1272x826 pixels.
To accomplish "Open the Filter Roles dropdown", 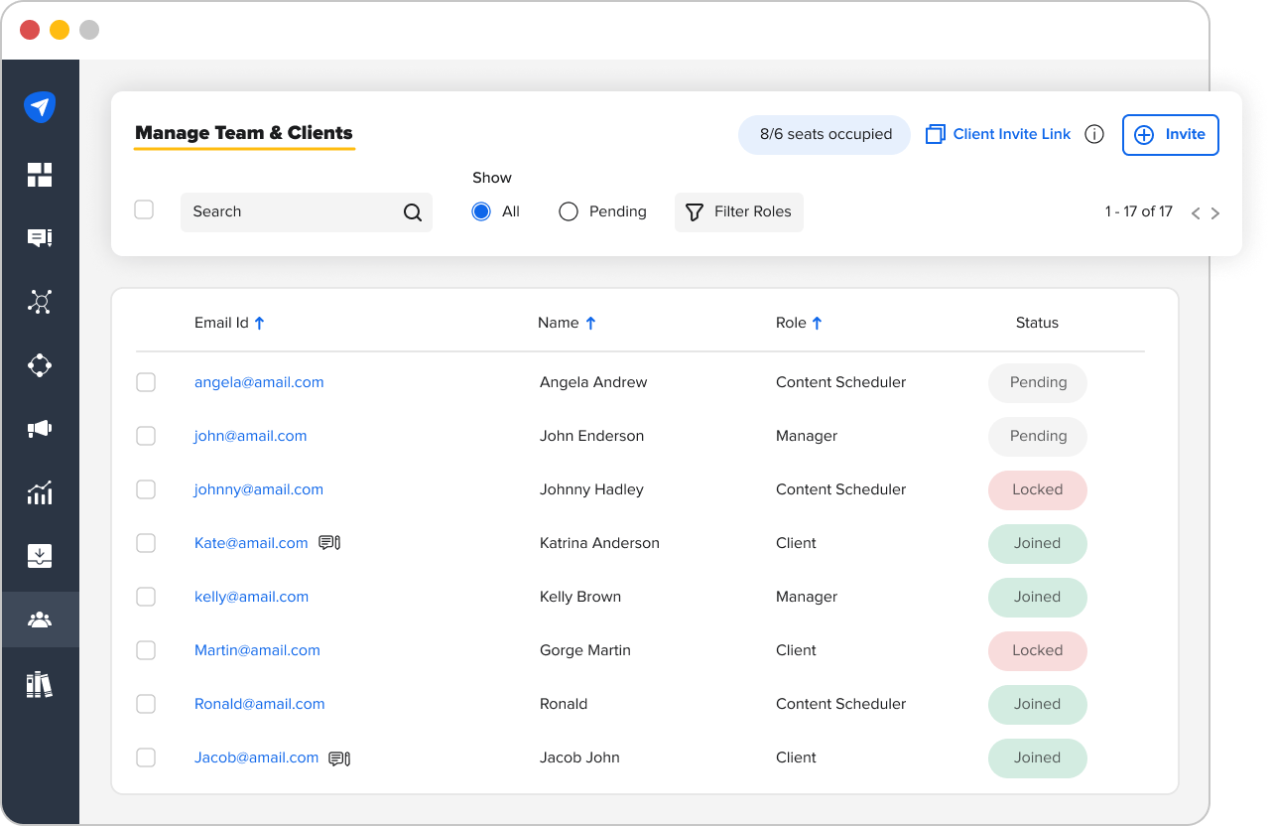I will tap(738, 211).
